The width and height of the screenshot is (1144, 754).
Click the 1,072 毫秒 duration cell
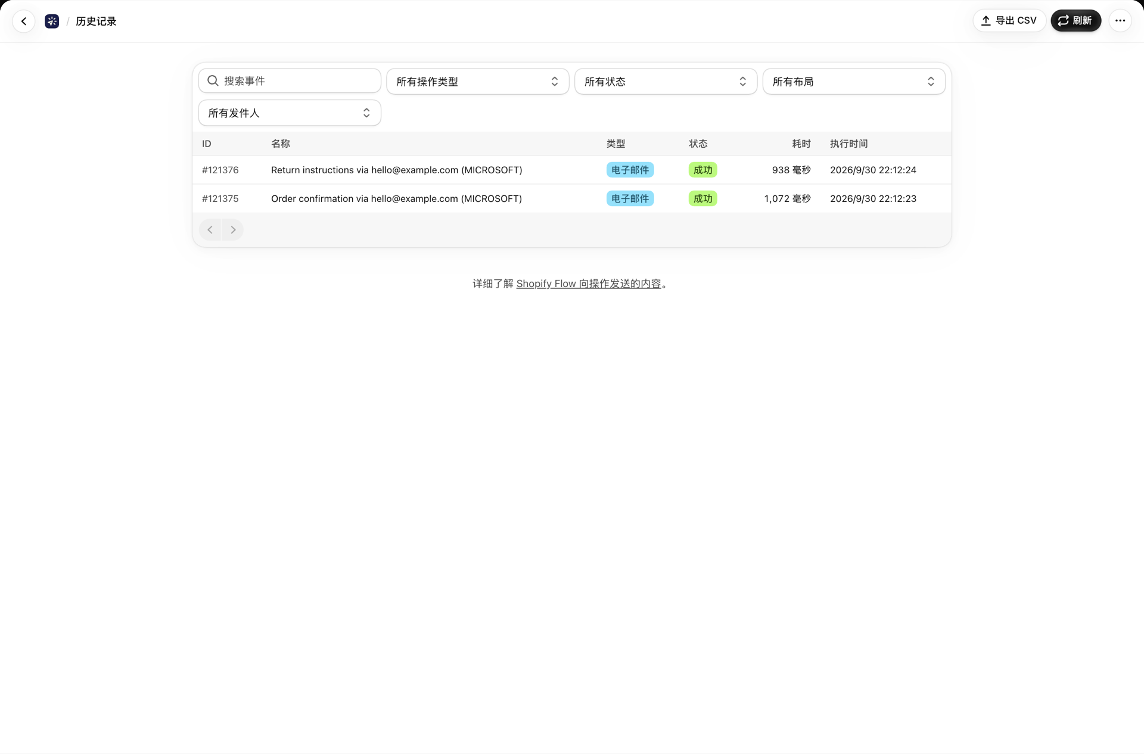point(787,199)
